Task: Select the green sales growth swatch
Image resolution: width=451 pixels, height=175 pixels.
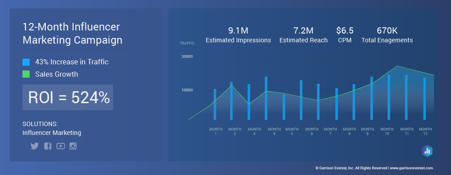Action: pyautogui.click(x=26, y=74)
